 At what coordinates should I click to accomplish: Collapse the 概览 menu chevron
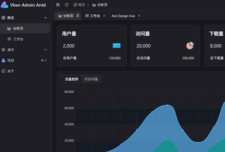45,18
